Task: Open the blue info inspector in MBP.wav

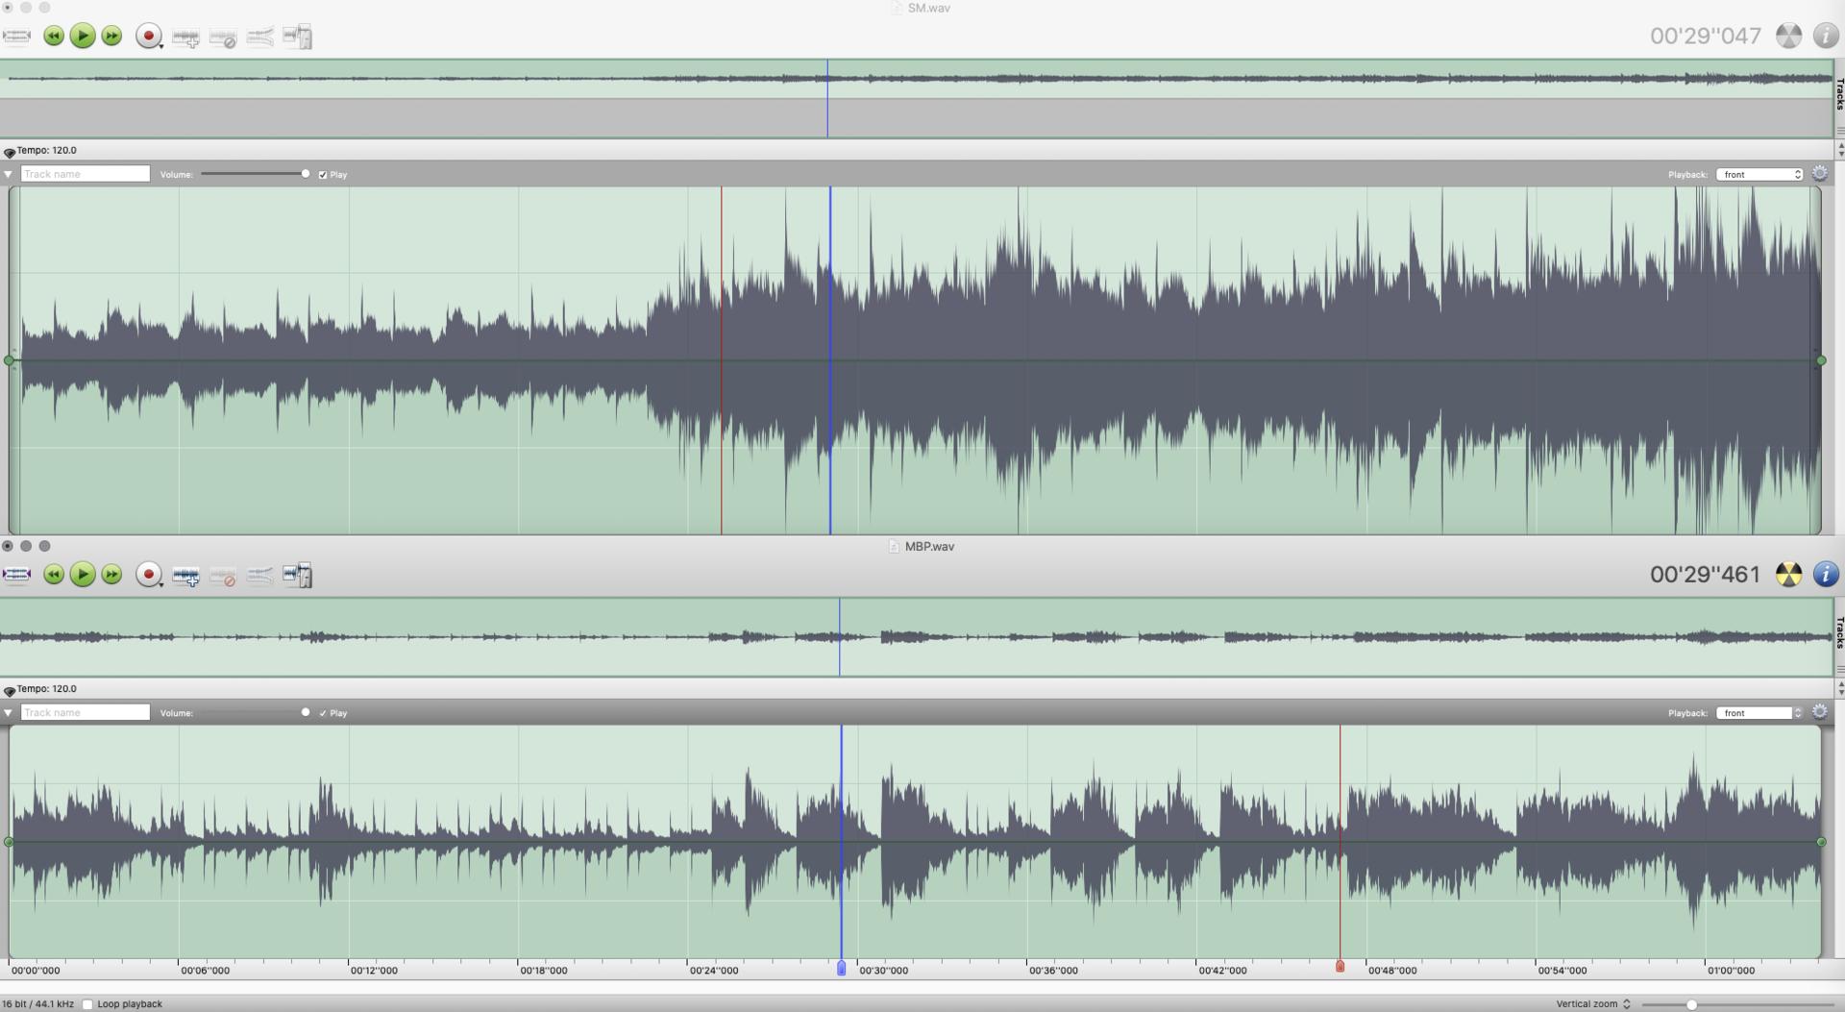Action: point(1826,574)
